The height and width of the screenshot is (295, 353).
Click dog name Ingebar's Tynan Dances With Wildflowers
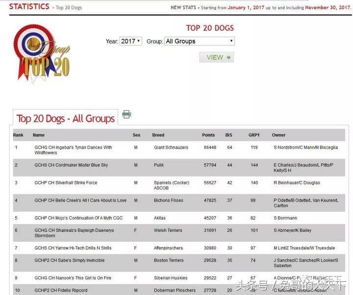[x=73, y=150]
